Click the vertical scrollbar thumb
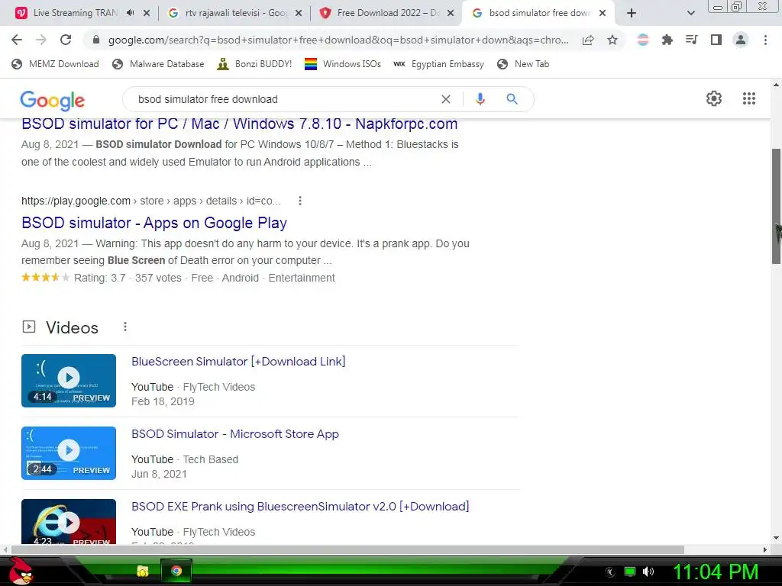The height and width of the screenshot is (586, 782). click(777, 206)
